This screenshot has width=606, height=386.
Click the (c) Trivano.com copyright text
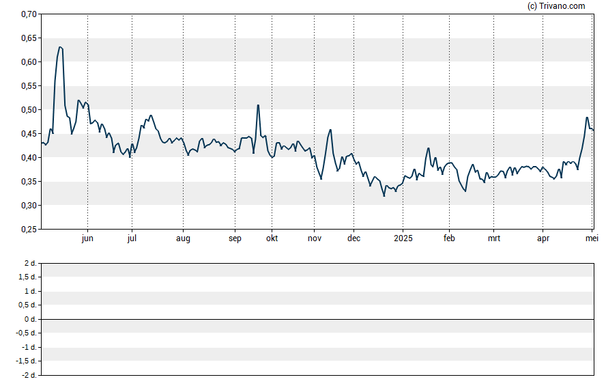556,6
